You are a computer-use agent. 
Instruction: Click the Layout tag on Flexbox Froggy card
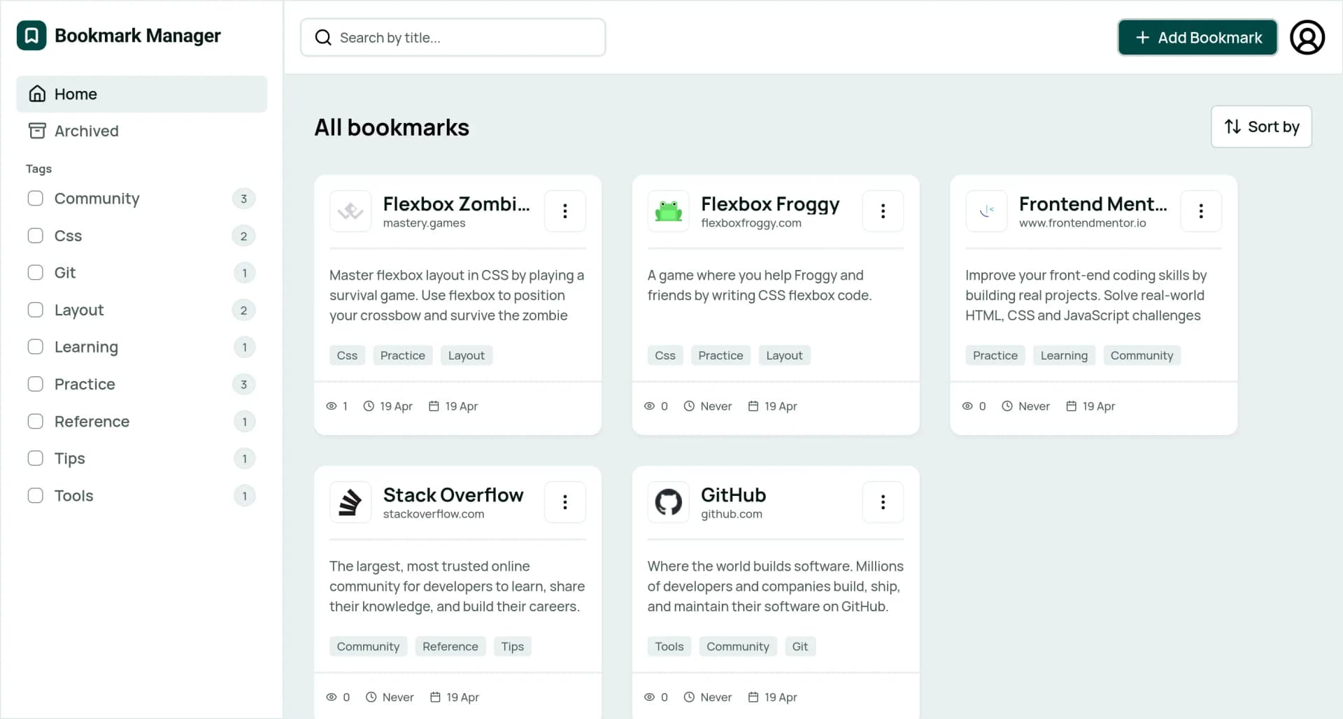pyautogui.click(x=784, y=355)
